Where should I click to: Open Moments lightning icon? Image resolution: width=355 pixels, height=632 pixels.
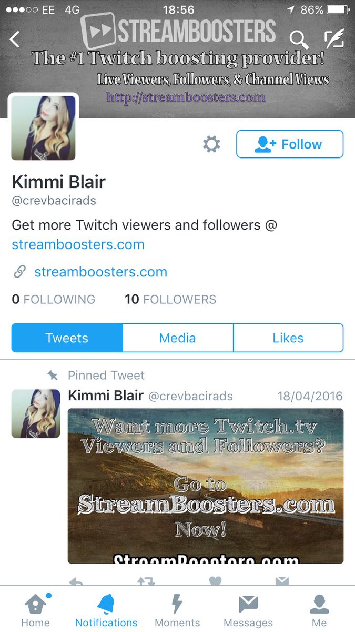pos(177,604)
